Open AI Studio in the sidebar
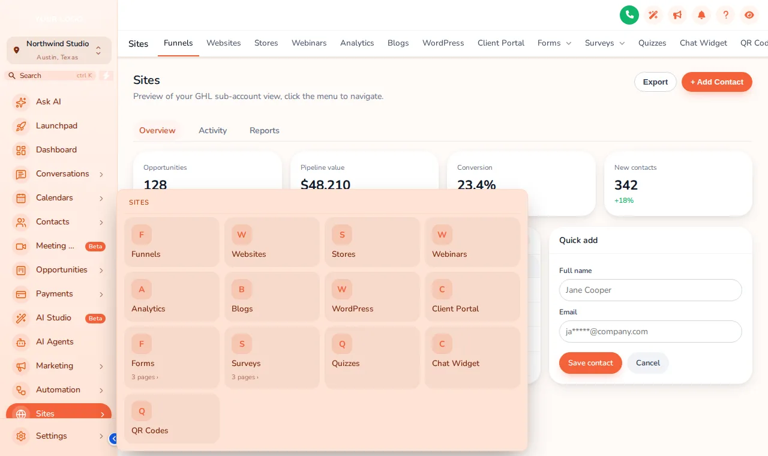Viewport: 768px width, 456px height. (59, 318)
